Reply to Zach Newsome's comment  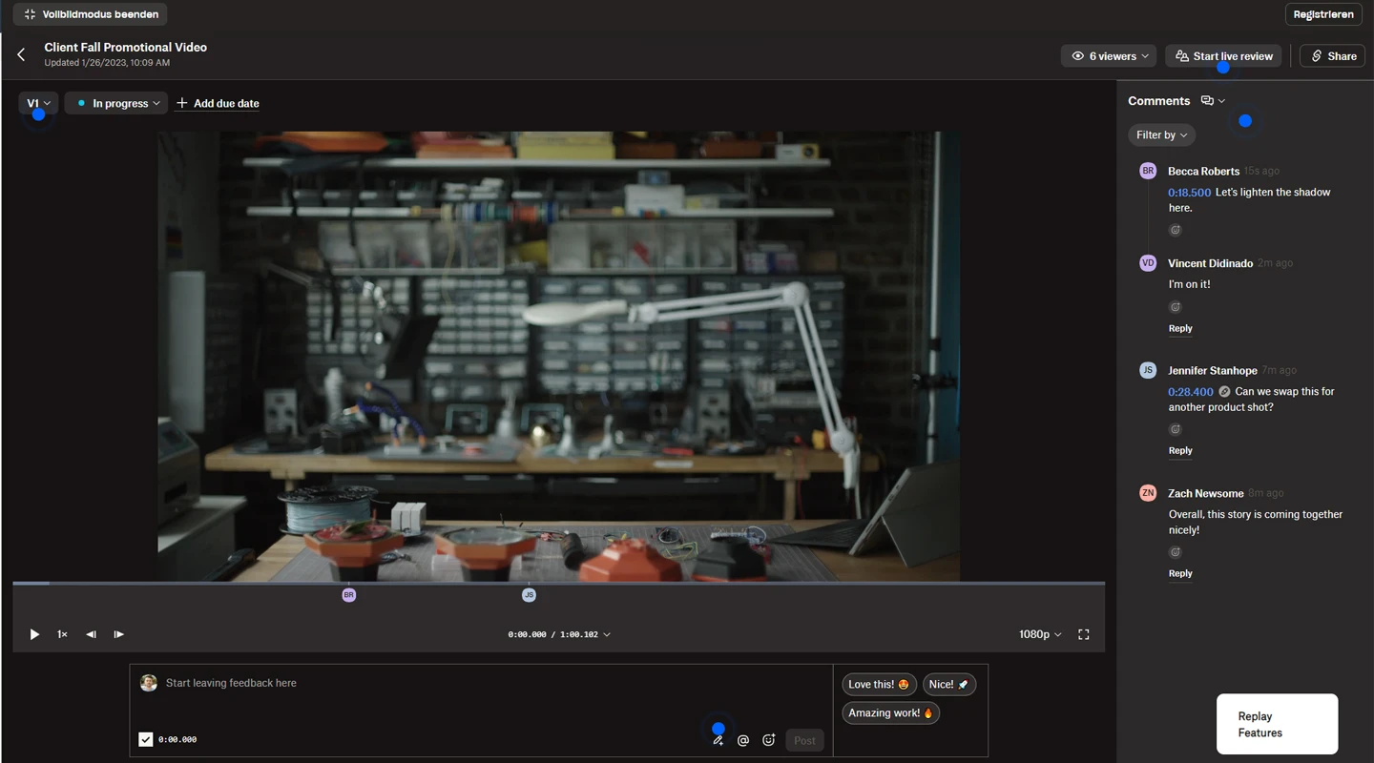tap(1180, 573)
